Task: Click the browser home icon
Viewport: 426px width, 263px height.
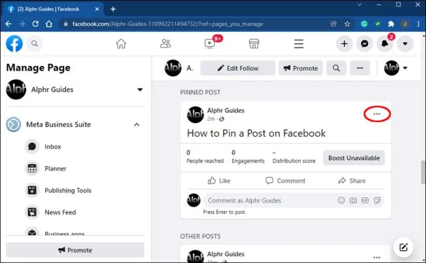Action: 49,24
